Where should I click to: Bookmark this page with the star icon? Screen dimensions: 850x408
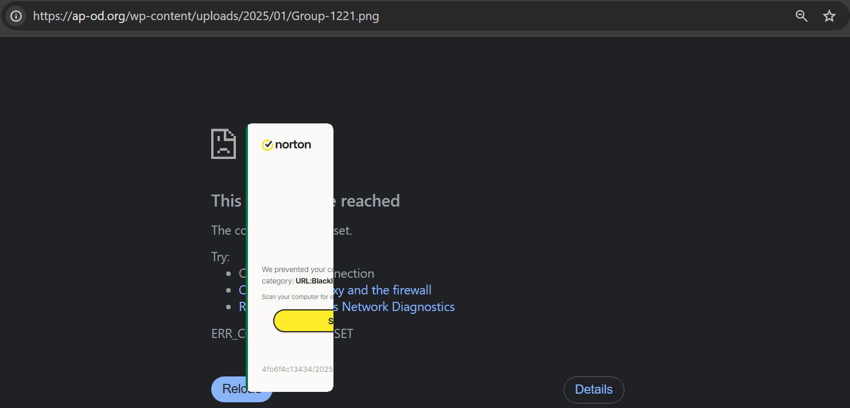point(829,16)
